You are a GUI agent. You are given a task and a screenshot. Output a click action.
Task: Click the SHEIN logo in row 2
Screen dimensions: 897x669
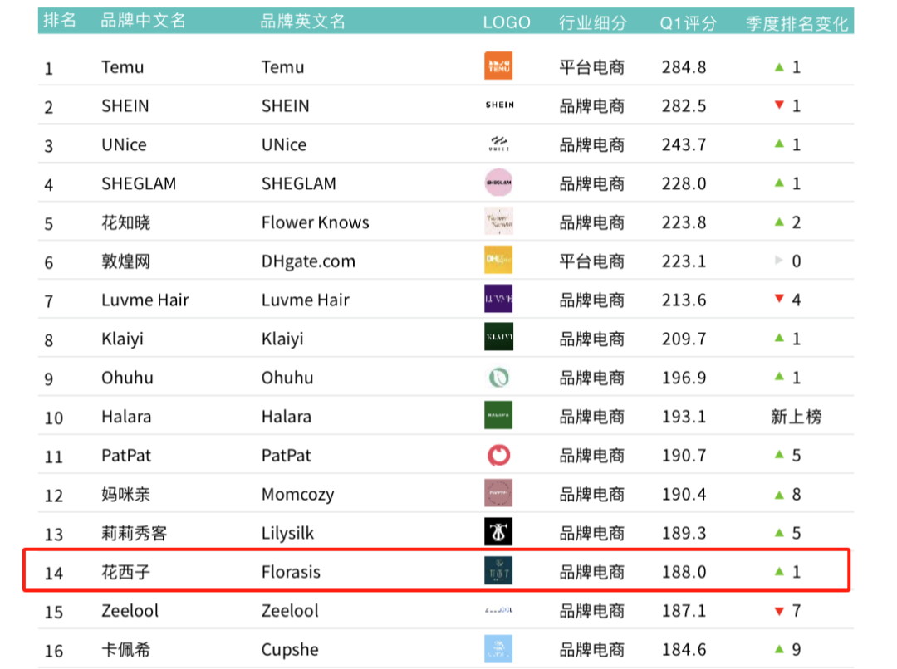pyautogui.click(x=498, y=105)
